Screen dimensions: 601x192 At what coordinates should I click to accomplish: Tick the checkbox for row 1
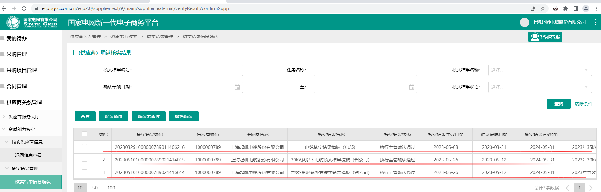point(85,147)
